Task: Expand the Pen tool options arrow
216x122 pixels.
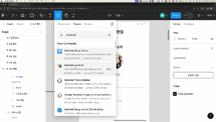Action: (x=45, y=15)
